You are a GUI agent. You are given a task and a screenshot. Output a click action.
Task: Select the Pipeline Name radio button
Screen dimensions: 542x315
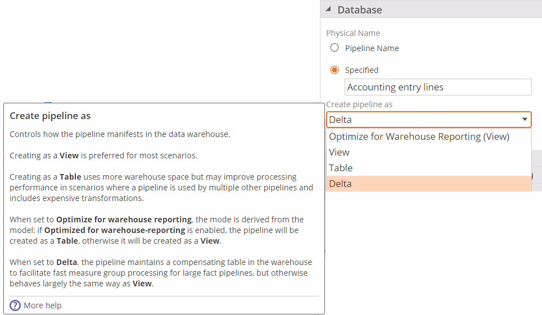tap(335, 48)
